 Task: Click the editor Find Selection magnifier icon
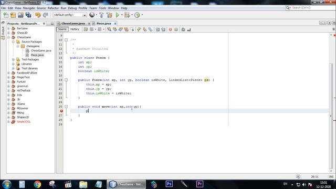(109, 29)
